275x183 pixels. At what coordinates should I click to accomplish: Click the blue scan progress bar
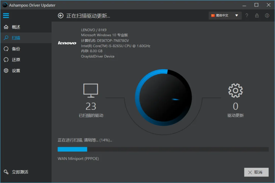click(163, 149)
